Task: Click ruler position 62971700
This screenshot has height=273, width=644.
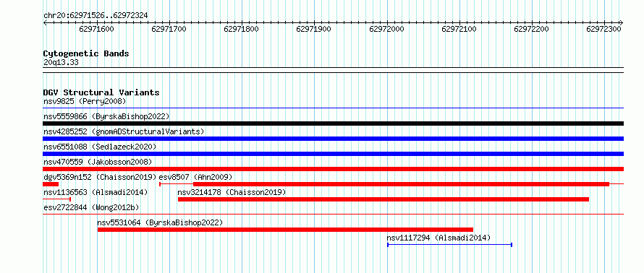Action: coord(169,29)
